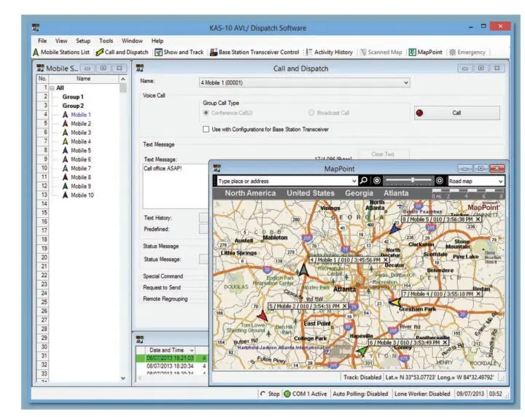This screenshot has height=417, width=525.
Task: Select the Broadcast Call radio button
Action: pyautogui.click(x=311, y=113)
